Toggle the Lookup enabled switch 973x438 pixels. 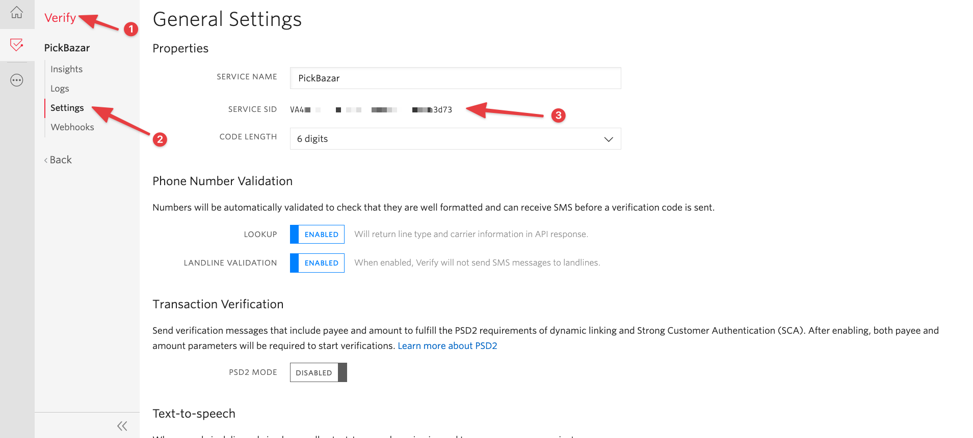[x=317, y=235]
